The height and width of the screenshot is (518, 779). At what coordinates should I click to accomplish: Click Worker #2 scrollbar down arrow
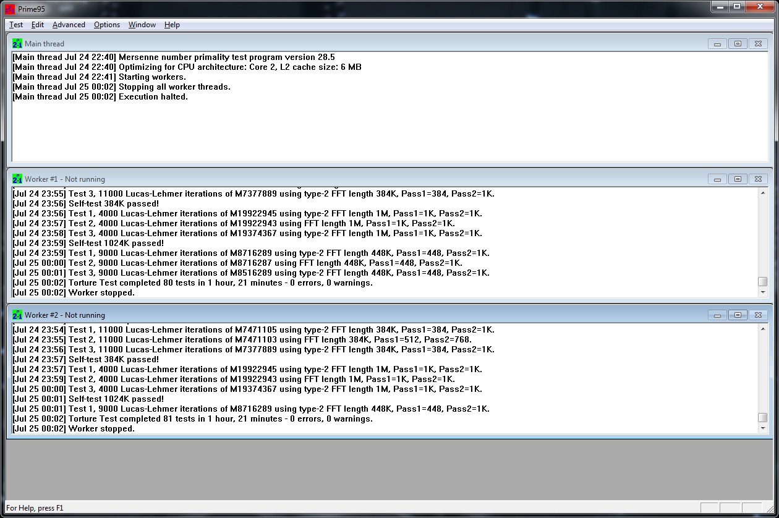[x=762, y=428]
